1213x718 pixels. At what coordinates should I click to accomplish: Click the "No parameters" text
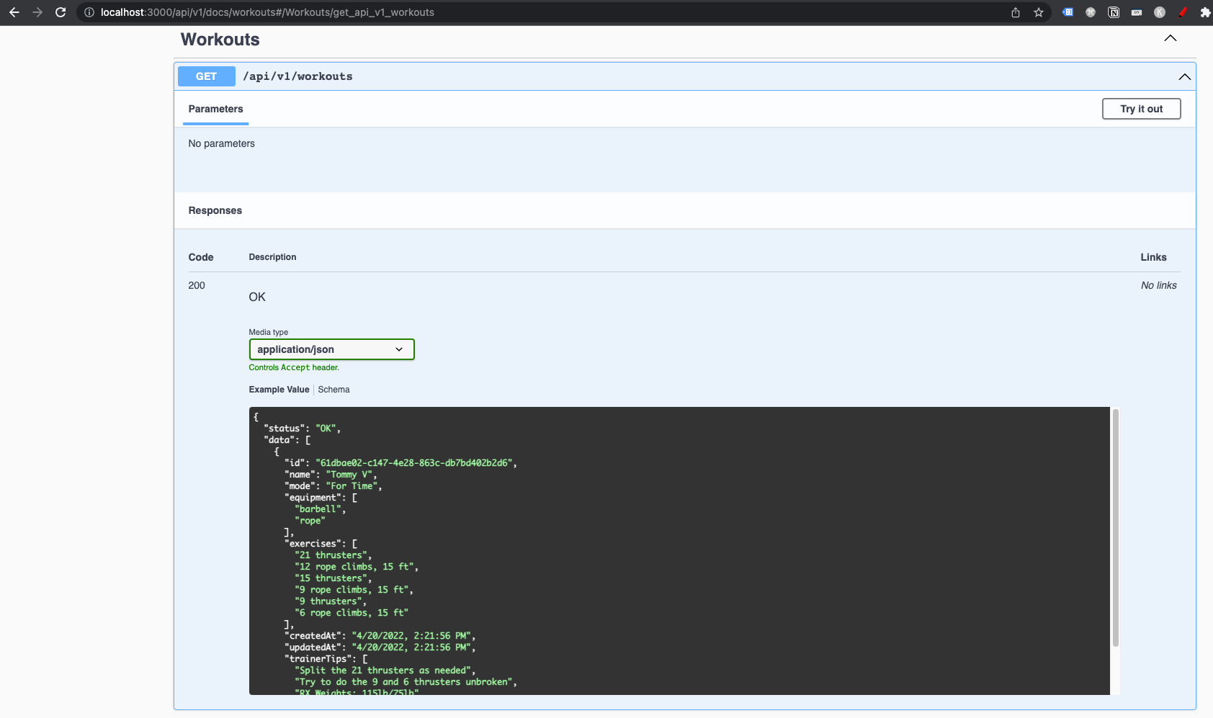point(221,143)
